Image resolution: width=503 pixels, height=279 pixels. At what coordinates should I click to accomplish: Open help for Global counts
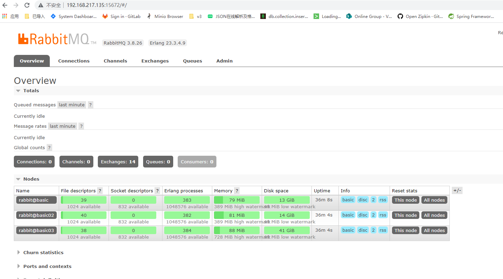click(x=49, y=147)
